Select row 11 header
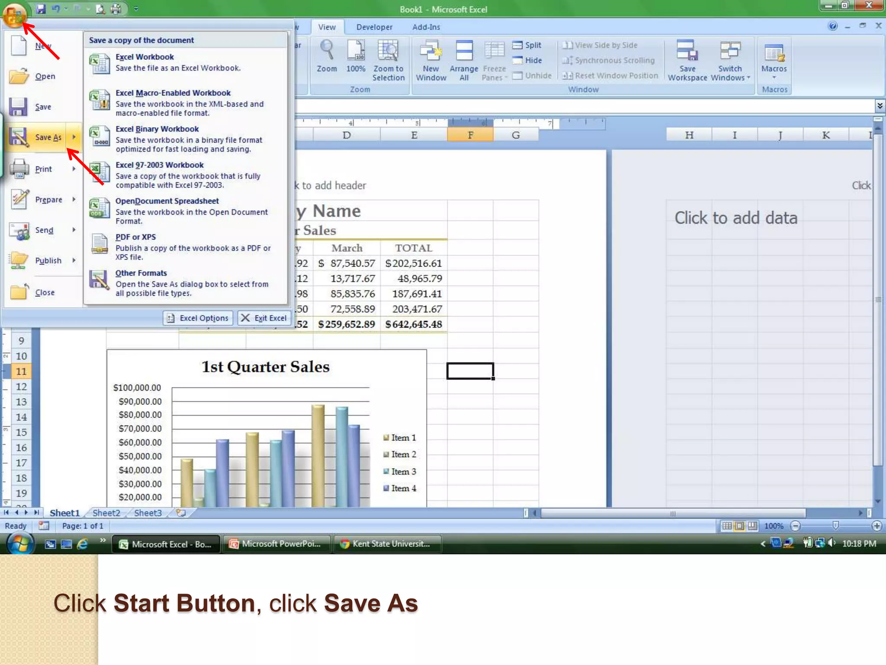The height and width of the screenshot is (665, 886). pos(21,371)
